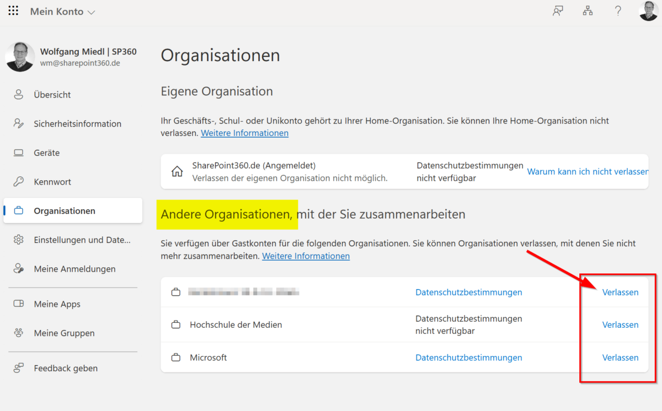Viewport: 662px width, 411px height.
Task: Click the Geräte laptop icon
Action: tap(19, 153)
